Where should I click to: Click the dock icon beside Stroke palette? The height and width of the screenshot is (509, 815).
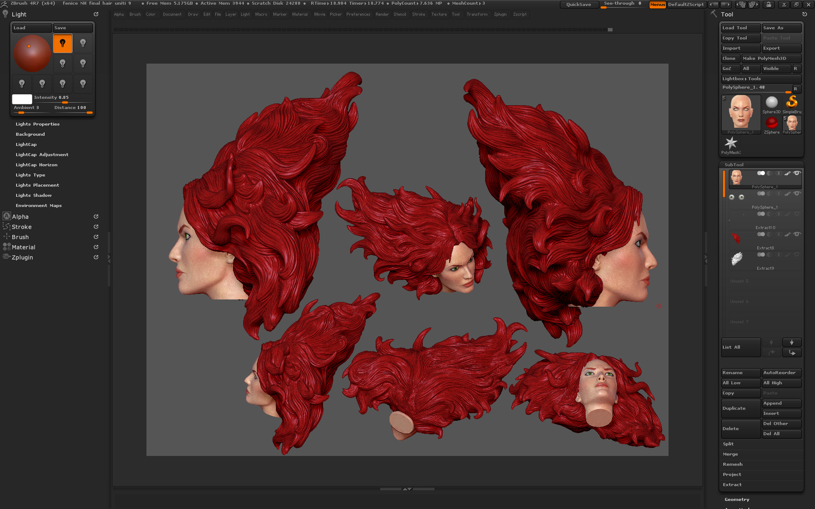96,227
